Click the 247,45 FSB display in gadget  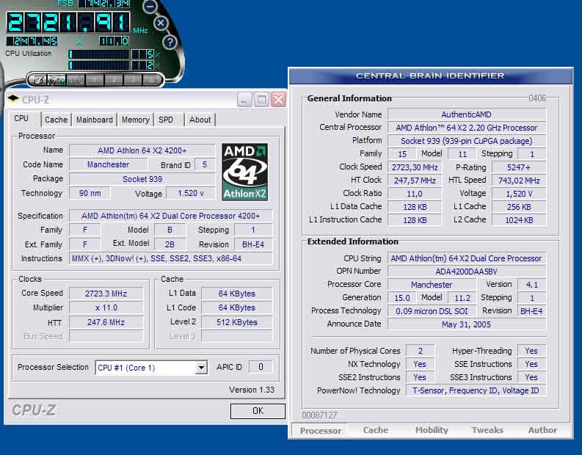tap(32, 41)
